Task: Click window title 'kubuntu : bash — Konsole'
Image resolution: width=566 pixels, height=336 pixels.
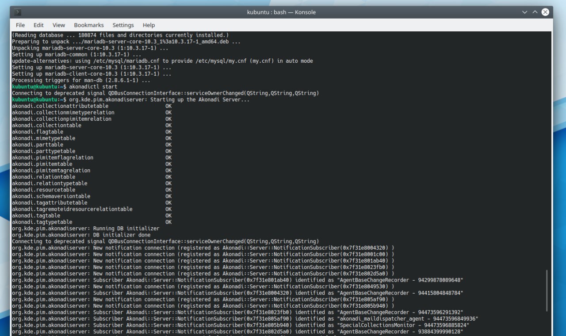Action: pos(281,12)
